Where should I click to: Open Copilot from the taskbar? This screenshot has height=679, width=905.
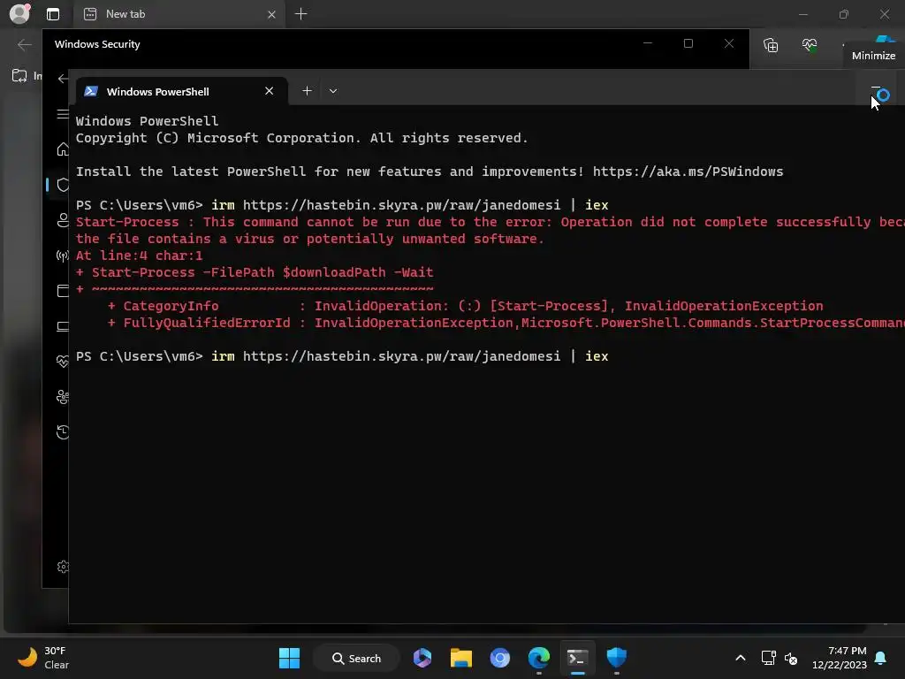[422, 658]
